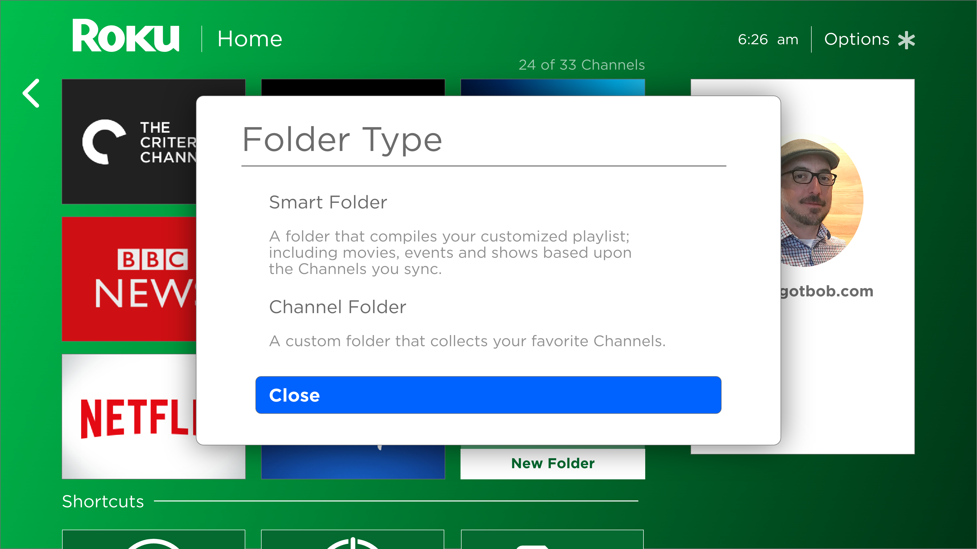This screenshot has height=549, width=977.
Task: Select the first shortcut tile with circle icon
Action: coord(154,540)
